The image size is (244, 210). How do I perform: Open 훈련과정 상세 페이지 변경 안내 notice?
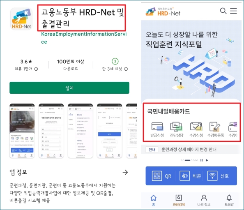(189, 150)
